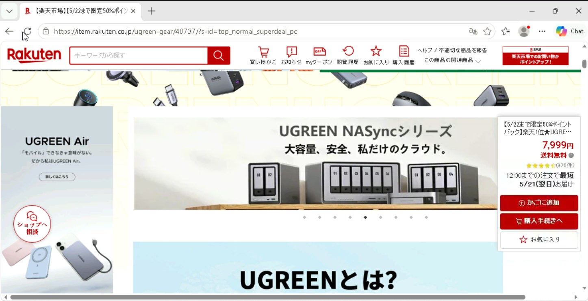Open the 975件 reviews link
The height and width of the screenshot is (301, 588).
(565, 166)
